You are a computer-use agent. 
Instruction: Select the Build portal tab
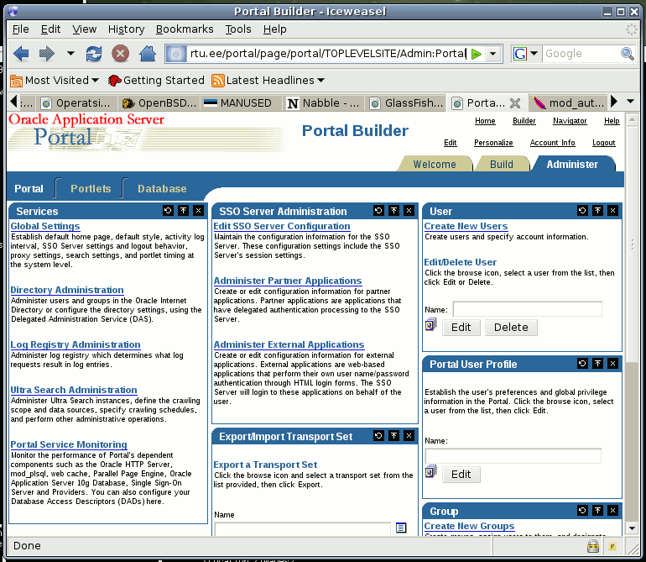point(502,164)
